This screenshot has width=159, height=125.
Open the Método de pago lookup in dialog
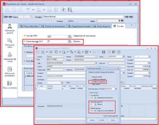[95, 111]
